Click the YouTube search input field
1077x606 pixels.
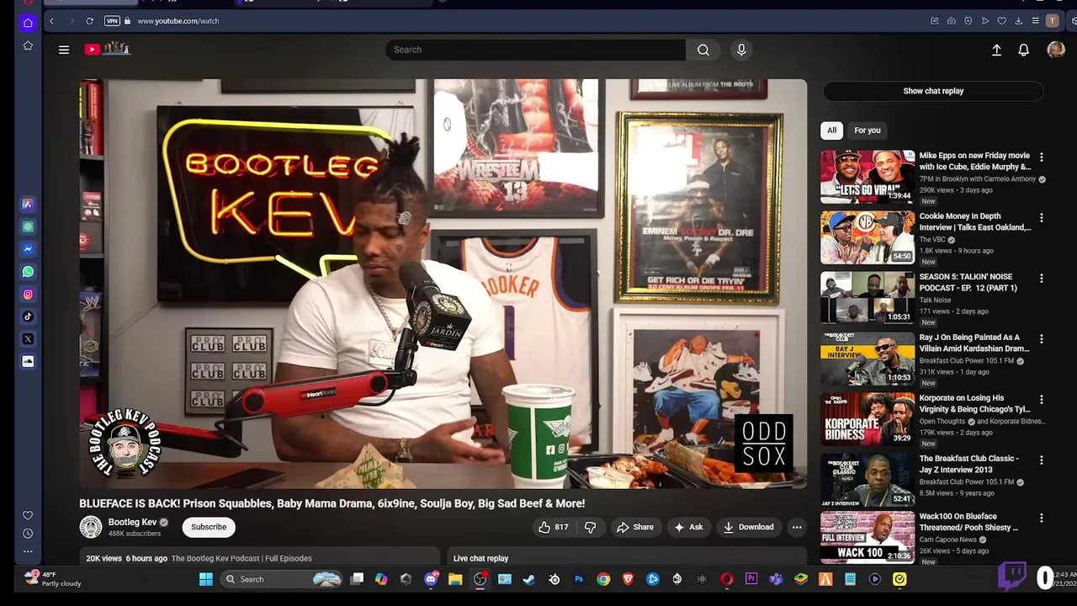click(535, 50)
